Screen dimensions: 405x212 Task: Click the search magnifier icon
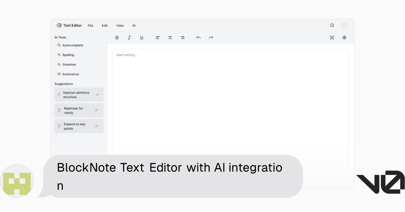[x=332, y=25]
